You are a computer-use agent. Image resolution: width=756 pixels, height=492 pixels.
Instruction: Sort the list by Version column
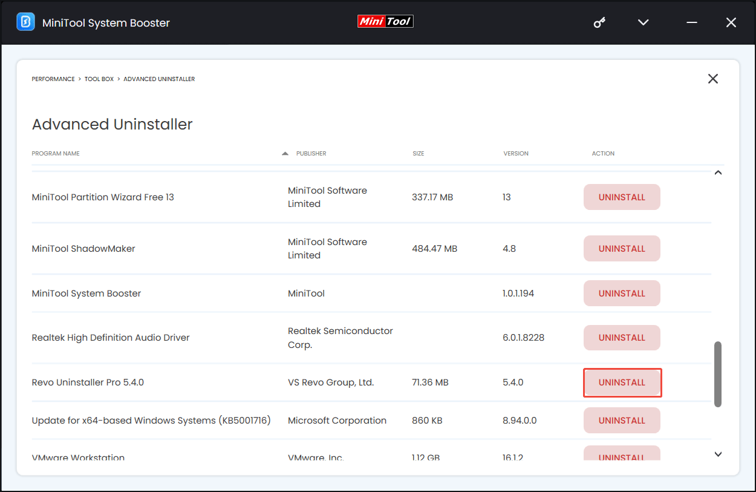[x=516, y=153]
